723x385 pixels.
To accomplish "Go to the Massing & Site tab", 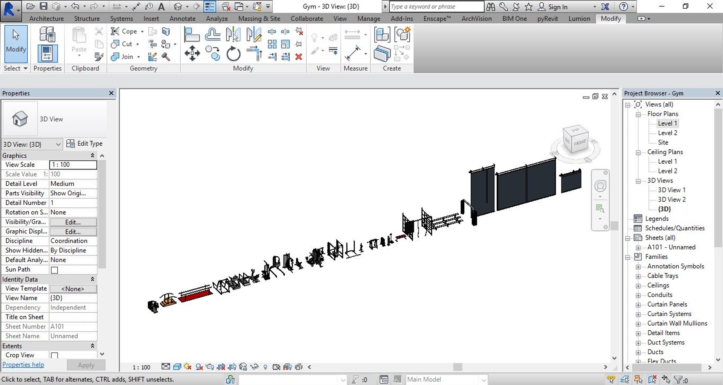I will [x=259, y=18].
